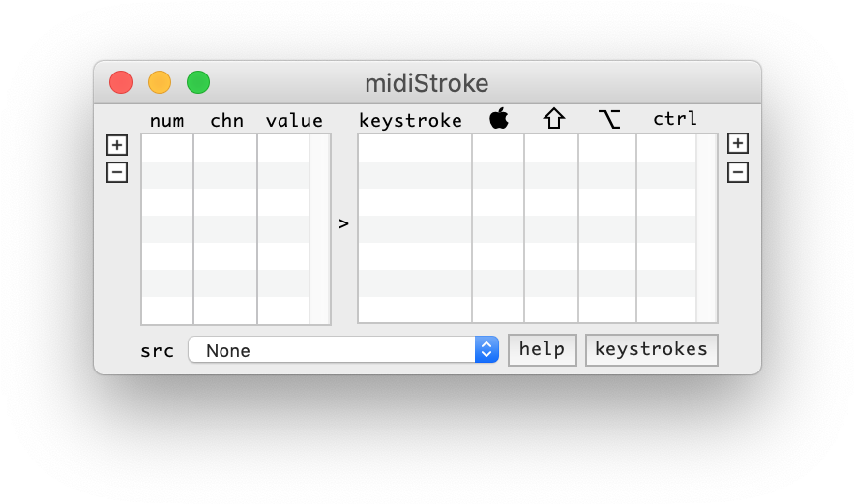Viewport: 854px width, 504px height.
Task: Select the chn column header
Action: click(226, 120)
